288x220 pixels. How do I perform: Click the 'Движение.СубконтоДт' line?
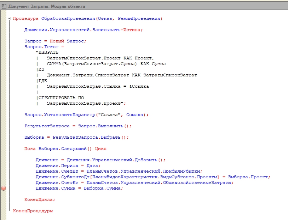click(x=153, y=177)
